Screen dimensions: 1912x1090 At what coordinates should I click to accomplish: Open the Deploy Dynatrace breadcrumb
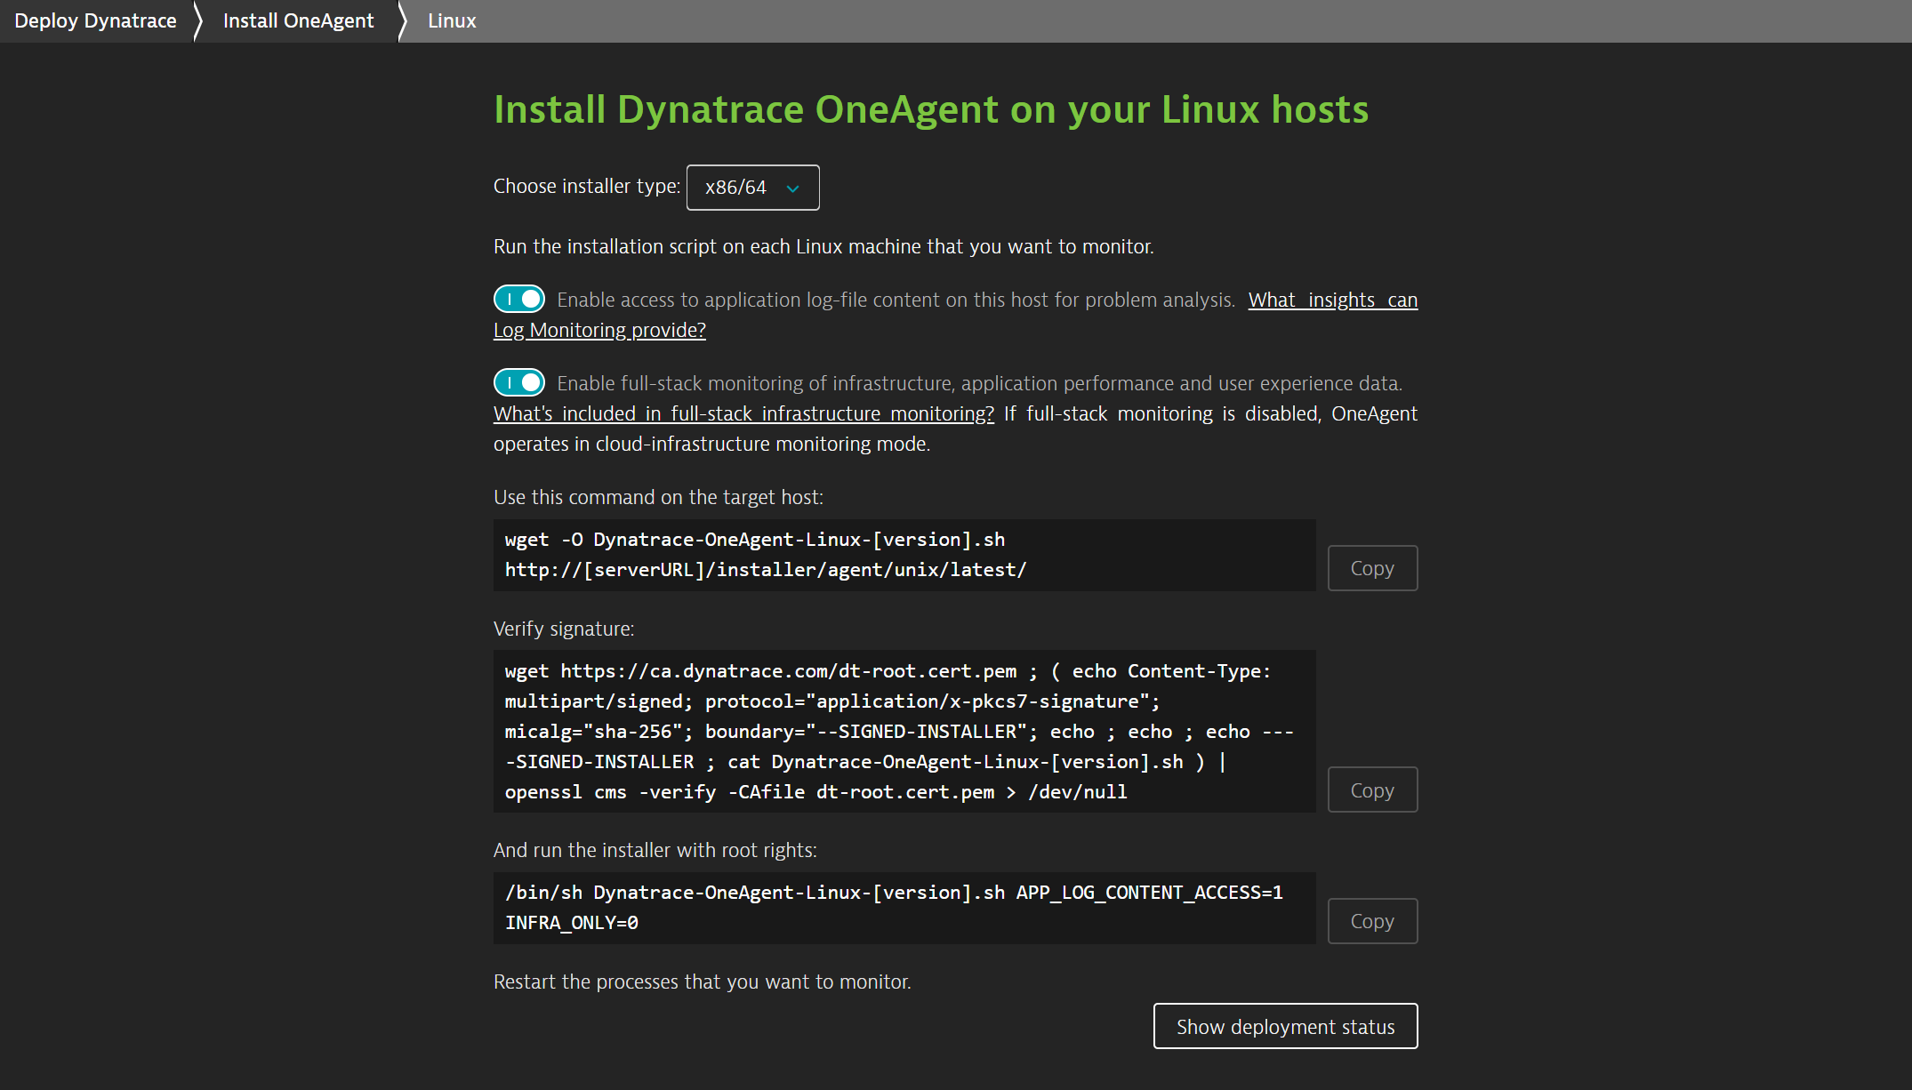(x=95, y=20)
